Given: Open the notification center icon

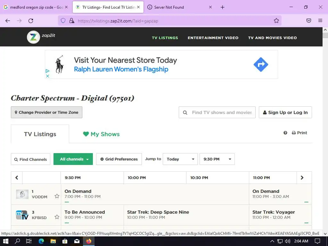Looking at the screenshot, I should coord(317,241).
